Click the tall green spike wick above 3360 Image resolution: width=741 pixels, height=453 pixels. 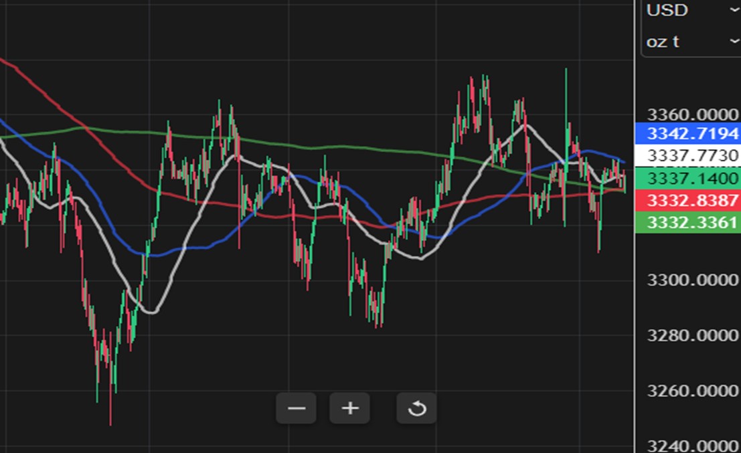pos(566,94)
